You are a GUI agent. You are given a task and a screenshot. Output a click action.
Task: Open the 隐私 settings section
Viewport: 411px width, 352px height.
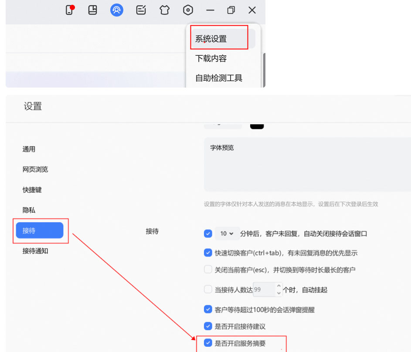tap(29, 210)
